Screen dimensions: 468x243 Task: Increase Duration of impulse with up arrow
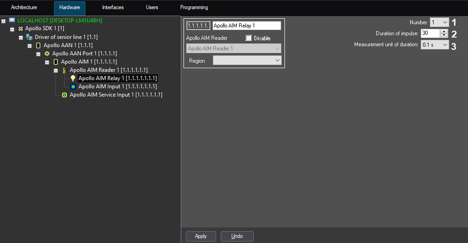[x=444, y=31]
